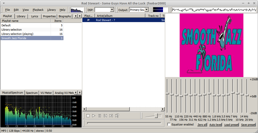Click the 20 kHz equalizer slider

click(x=247, y=96)
